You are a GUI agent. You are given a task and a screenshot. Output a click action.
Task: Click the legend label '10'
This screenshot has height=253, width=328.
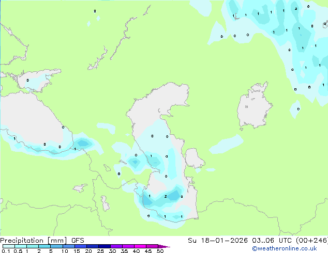65,251
